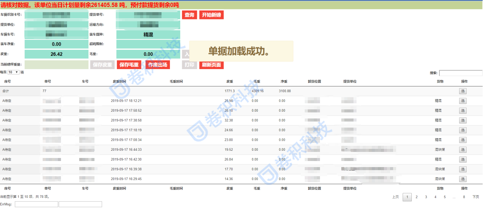Viewport: 483px width, 210px height.
Task: Click 选 for the 16:29:45 row
Action: [462, 179]
